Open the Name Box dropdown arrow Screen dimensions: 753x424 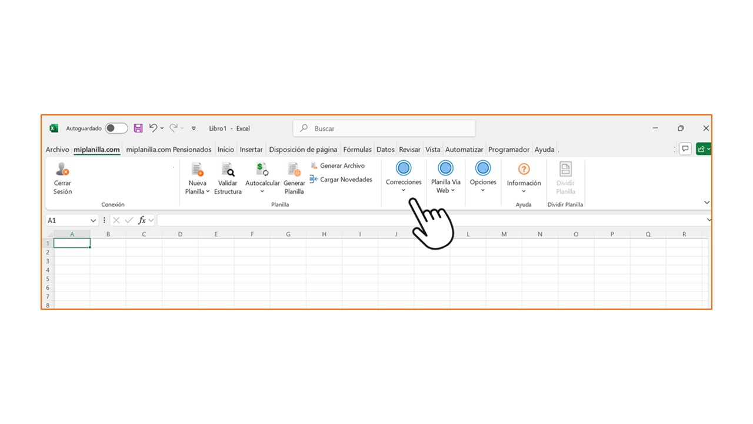pyautogui.click(x=93, y=220)
